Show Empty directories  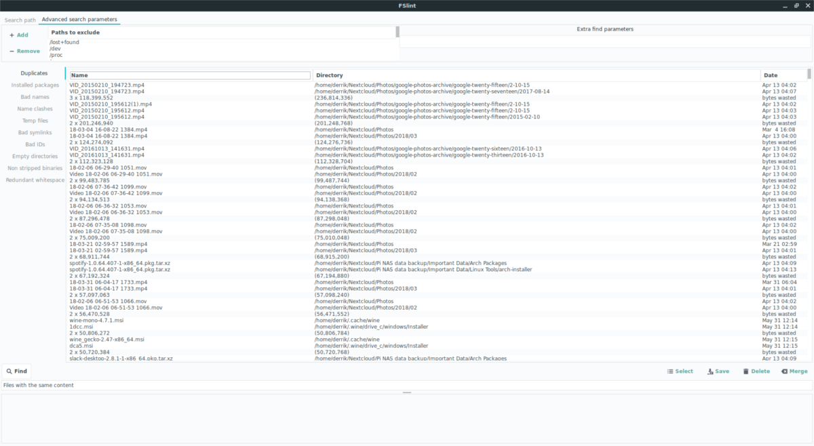pyautogui.click(x=35, y=156)
